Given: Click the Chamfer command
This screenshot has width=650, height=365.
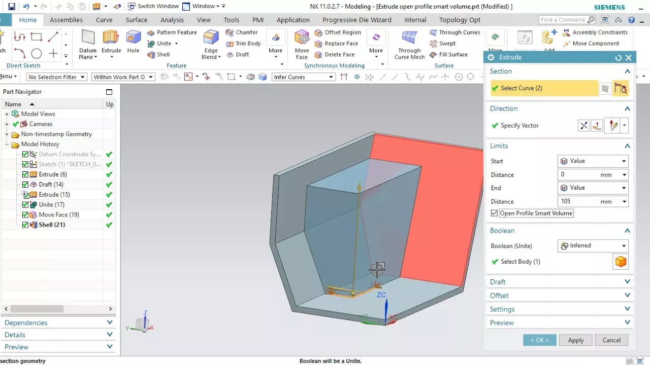Looking at the screenshot, I should (x=242, y=32).
